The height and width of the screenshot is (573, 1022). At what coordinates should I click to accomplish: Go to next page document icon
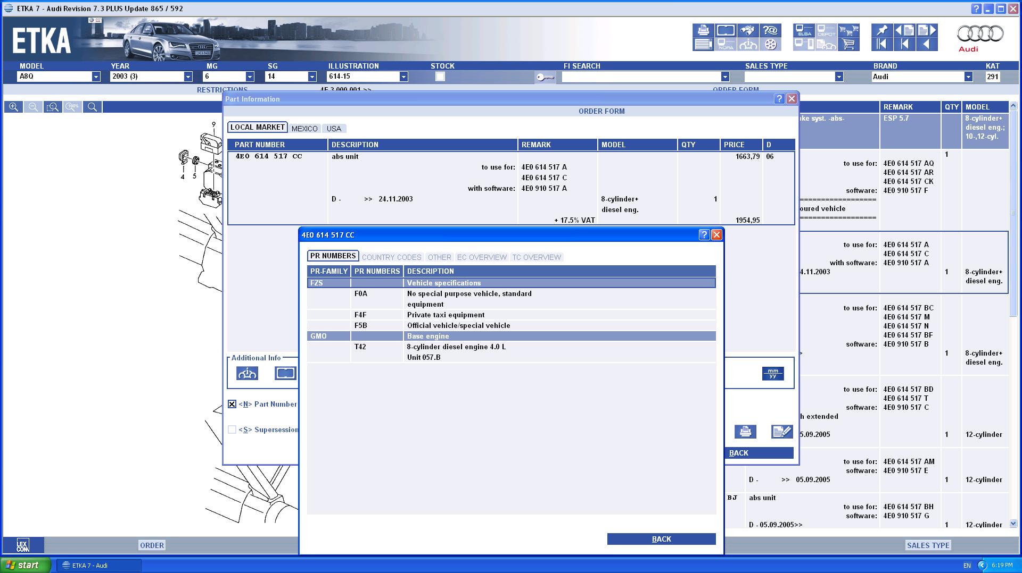point(927,30)
